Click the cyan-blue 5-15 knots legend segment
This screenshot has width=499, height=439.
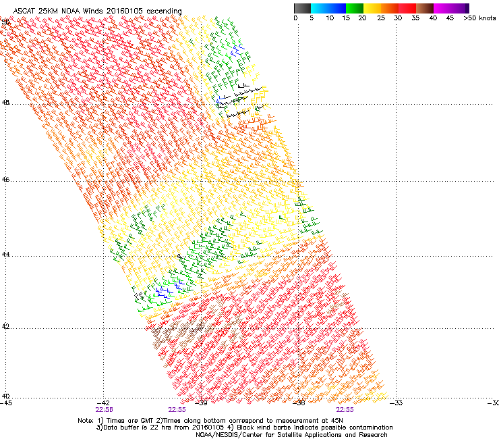point(328,8)
